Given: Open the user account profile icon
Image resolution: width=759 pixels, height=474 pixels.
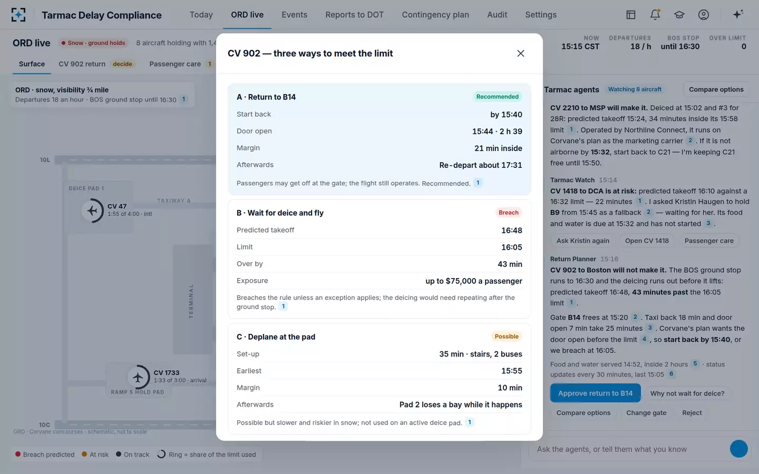Looking at the screenshot, I should click(704, 15).
